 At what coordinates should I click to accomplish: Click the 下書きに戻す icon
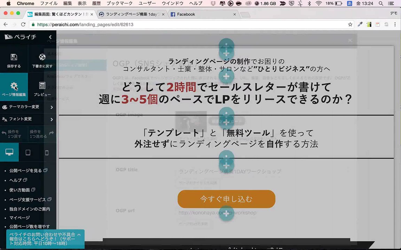pyautogui.click(x=42, y=57)
